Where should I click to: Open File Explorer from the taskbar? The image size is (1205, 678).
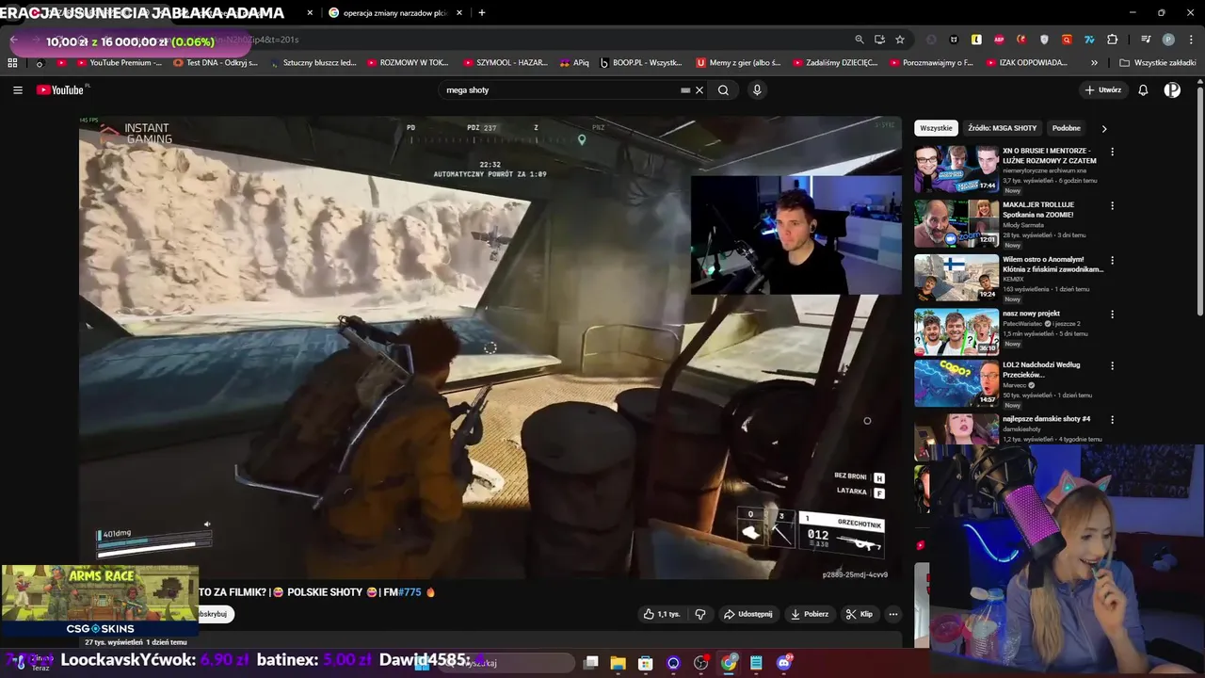click(618, 663)
